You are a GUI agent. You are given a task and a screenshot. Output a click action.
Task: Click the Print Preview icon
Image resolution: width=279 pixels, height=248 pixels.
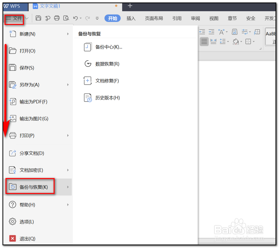point(66,18)
